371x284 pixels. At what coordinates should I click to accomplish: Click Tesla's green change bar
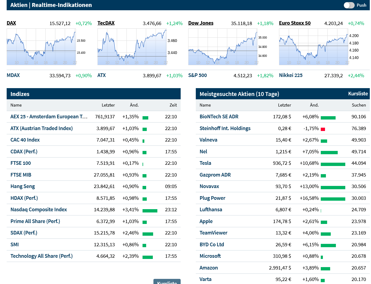pyautogui.click(x=333, y=164)
